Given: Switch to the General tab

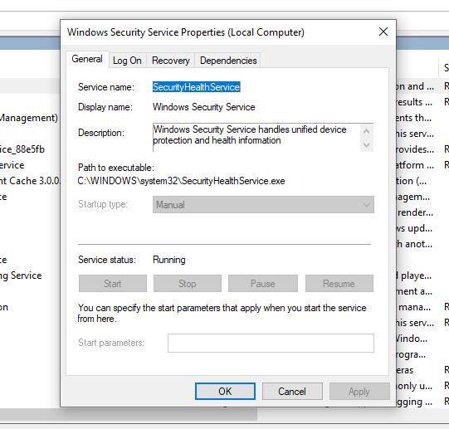Looking at the screenshot, I should tap(87, 59).
